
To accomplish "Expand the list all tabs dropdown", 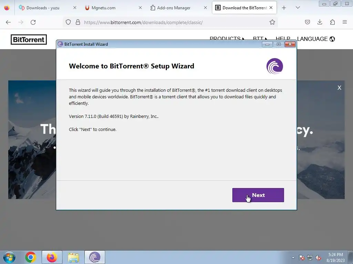I will coord(297,8).
